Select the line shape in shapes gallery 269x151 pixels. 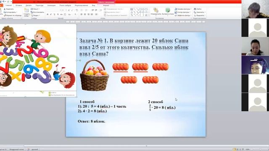click(134, 9)
